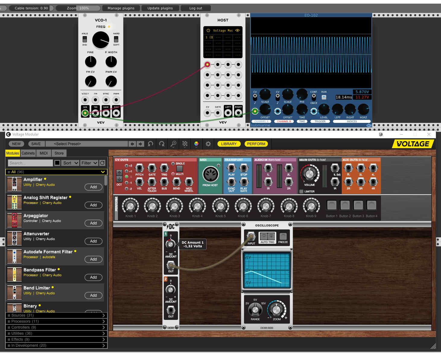441x353 pixels.
Task: Expand the Effects (9) category
Action: (56, 339)
